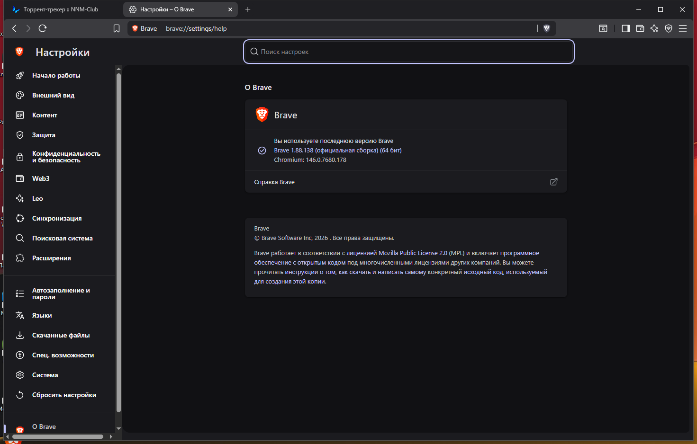Viewport: 697px width, 444px height.
Task: Close the Настройки – О Brave tab
Action: coord(230,9)
